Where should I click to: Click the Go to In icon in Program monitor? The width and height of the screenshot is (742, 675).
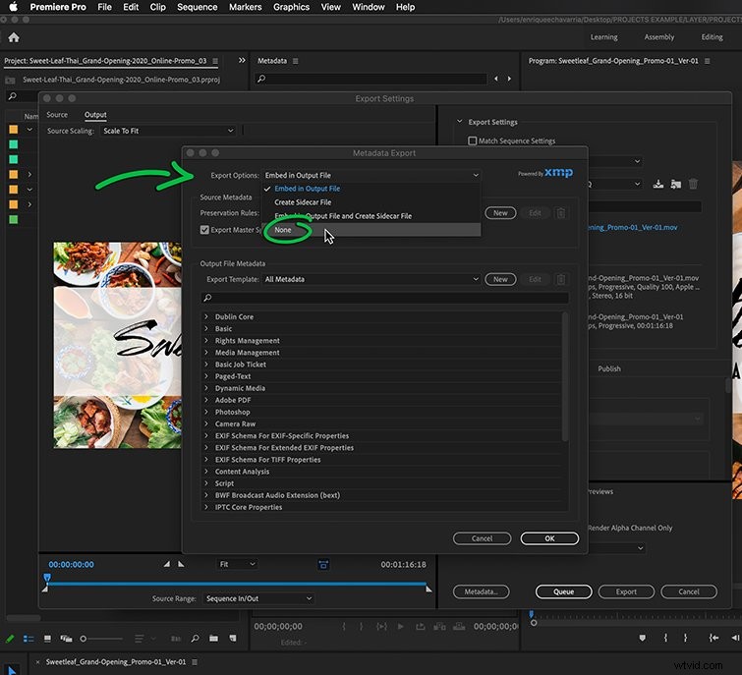(713, 638)
